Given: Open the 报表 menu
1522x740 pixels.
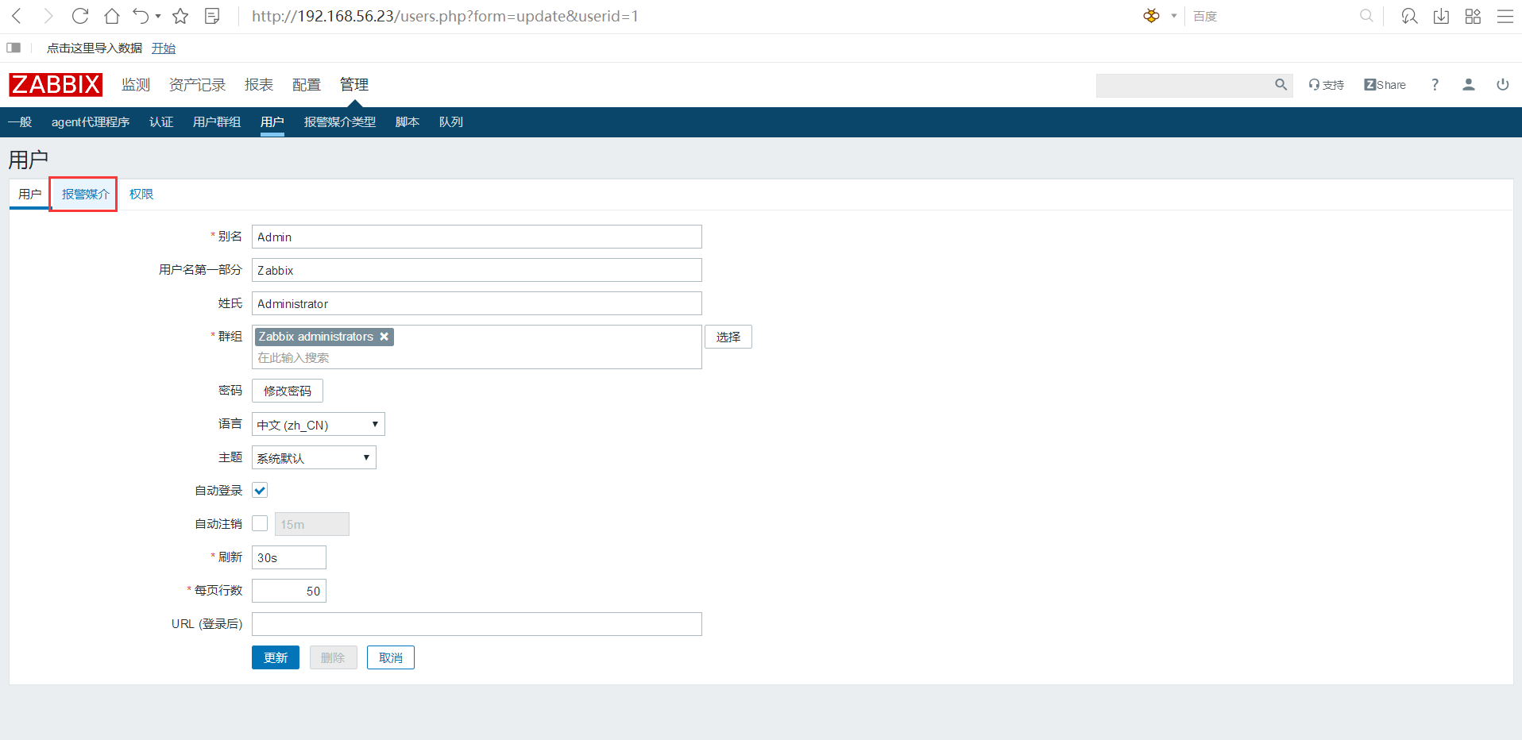Looking at the screenshot, I should [x=259, y=85].
